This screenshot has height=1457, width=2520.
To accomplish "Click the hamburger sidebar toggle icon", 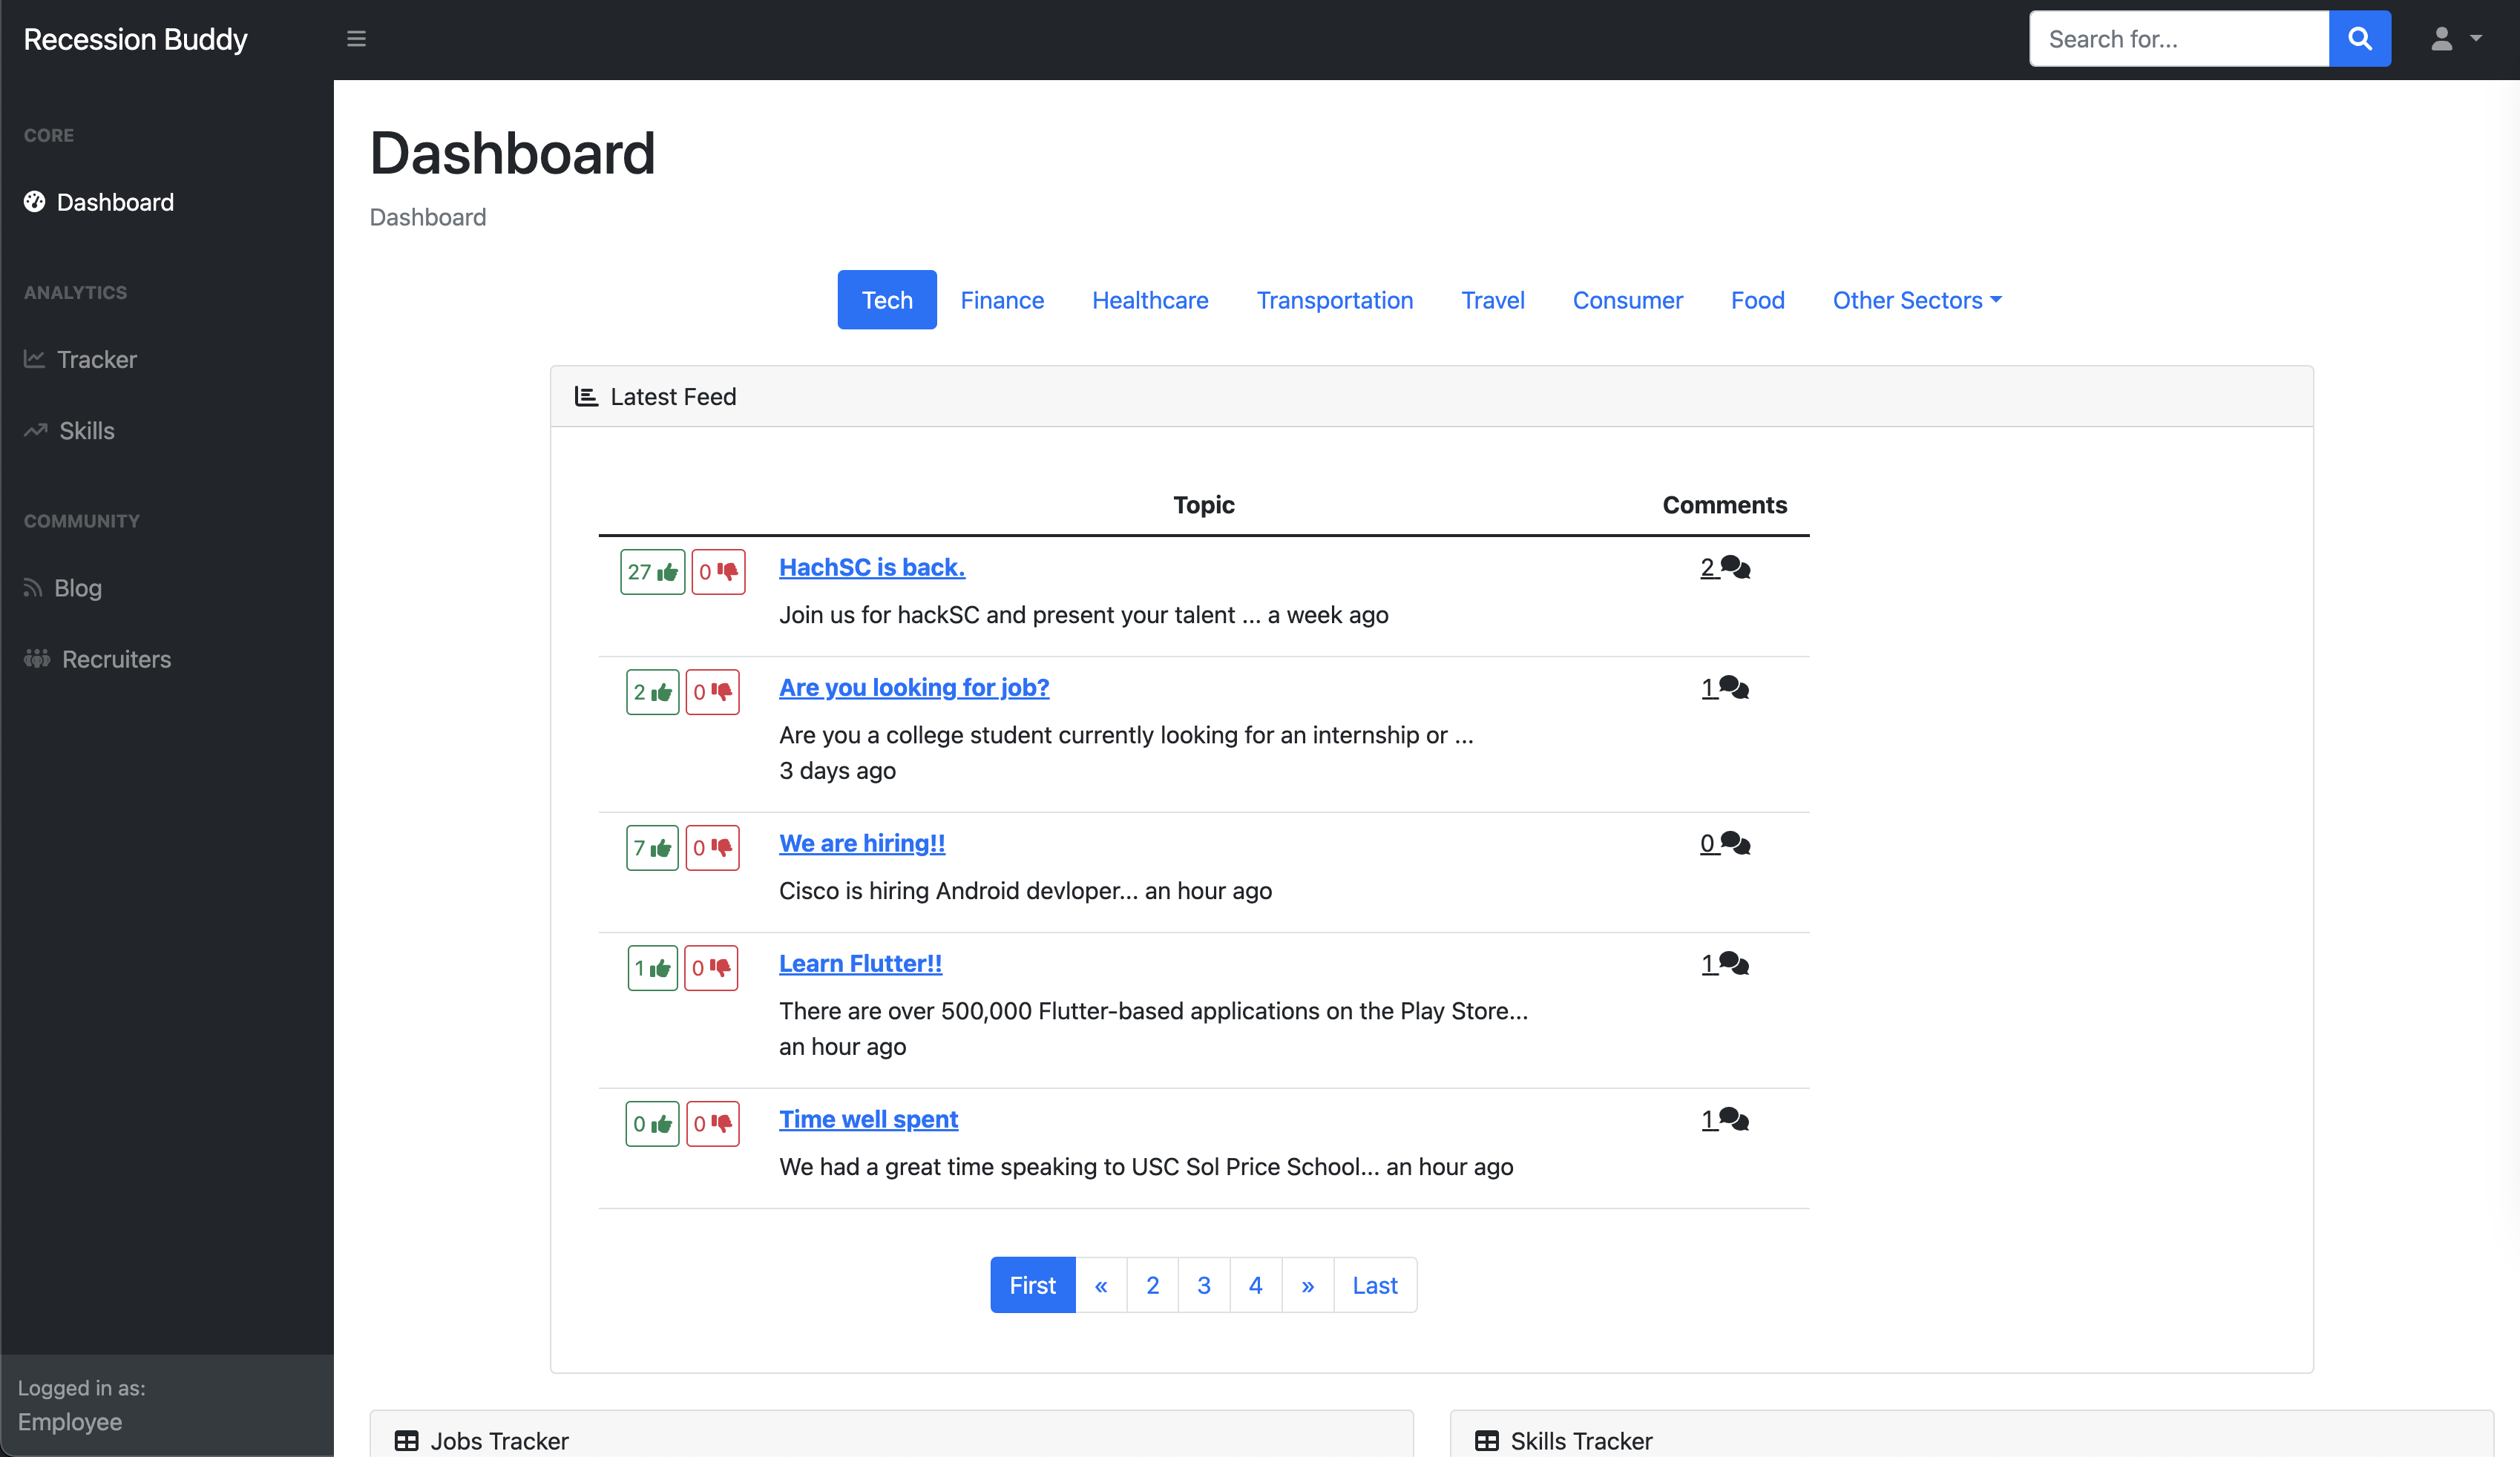I will (356, 39).
